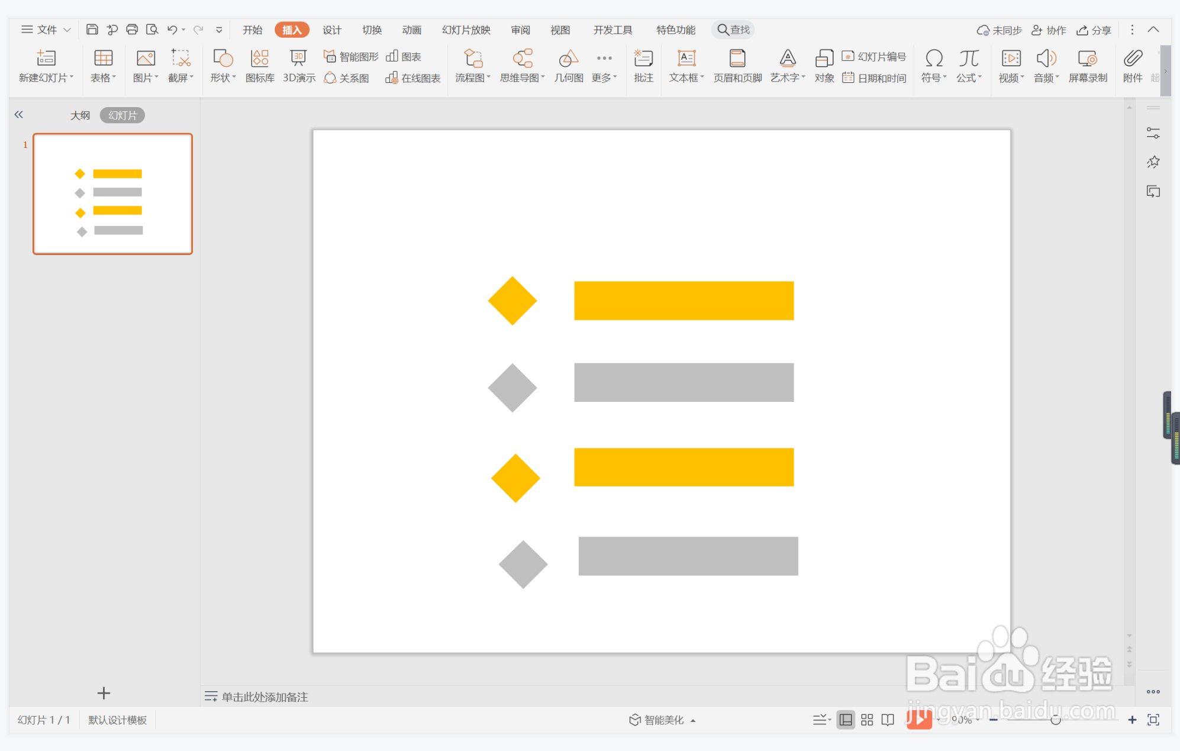Insert a 图表 chart
The width and height of the screenshot is (1180, 751).
[x=404, y=56]
